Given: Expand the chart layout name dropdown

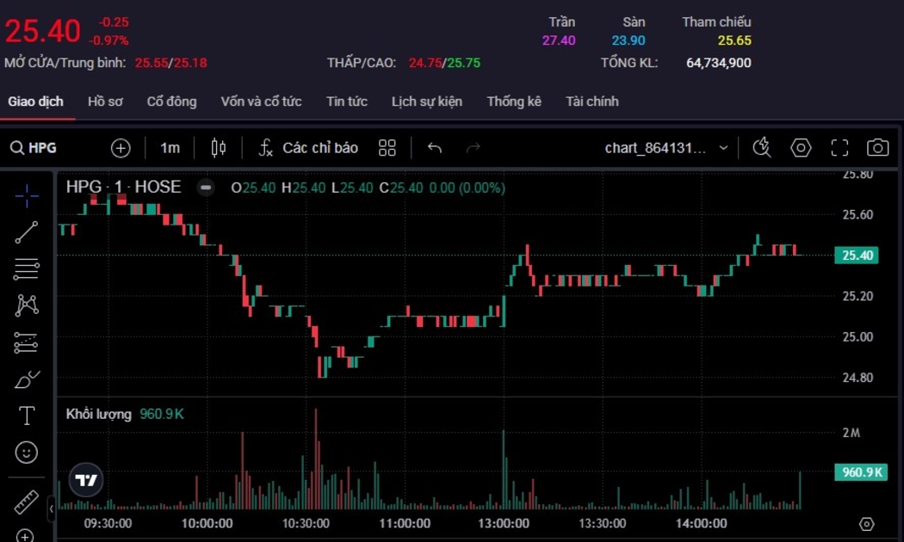Looking at the screenshot, I should pyautogui.click(x=723, y=148).
